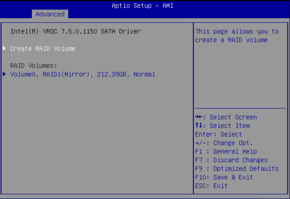Select the Volume0 RAID1 mirror entry
The width and height of the screenshot is (290, 199).
83,74
